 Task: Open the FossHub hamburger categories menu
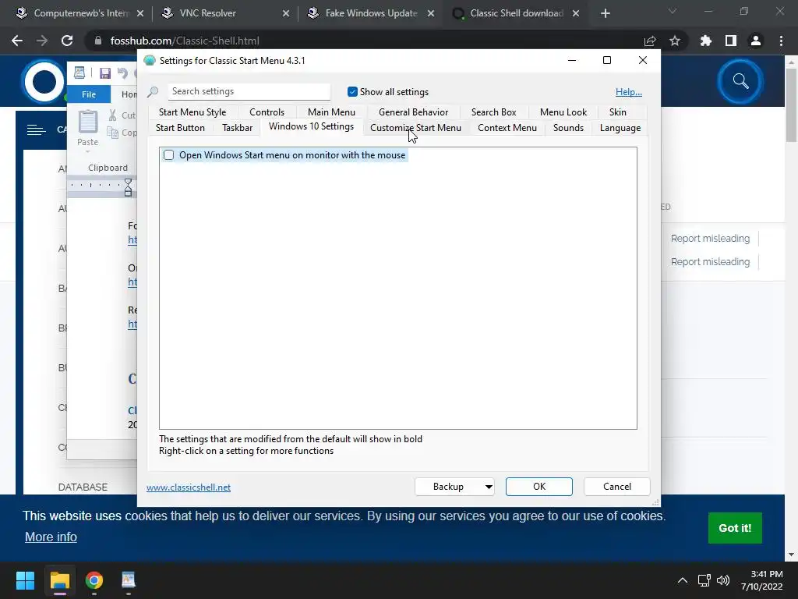[x=36, y=130]
